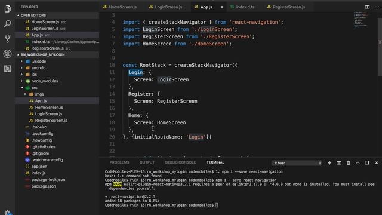This screenshot has height=215, width=382.
Task: Create a new terminal with plus icon
Action: coord(329,163)
